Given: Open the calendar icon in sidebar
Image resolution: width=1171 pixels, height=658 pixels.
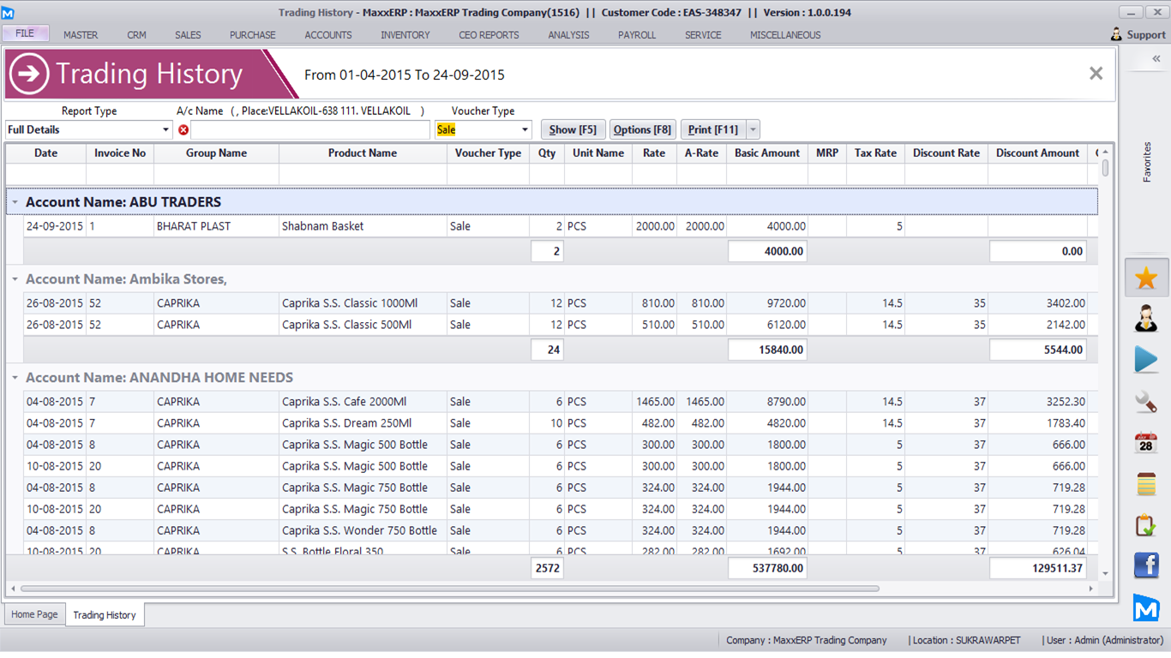Looking at the screenshot, I should pos(1146,443).
